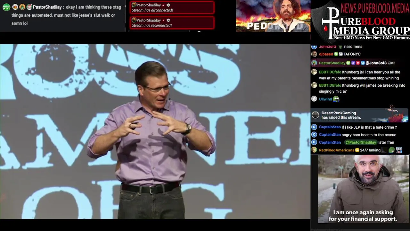Click the frog emote after Ullwind
410x231 pixels.
pyautogui.click(x=336, y=99)
